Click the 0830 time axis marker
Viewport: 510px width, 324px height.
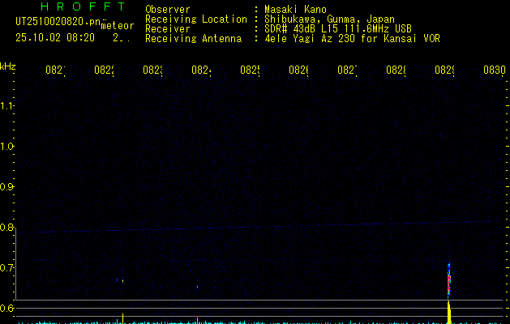[494, 70]
